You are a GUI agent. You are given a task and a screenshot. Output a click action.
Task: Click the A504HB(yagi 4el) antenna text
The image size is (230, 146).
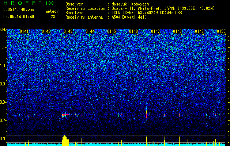[129, 17]
